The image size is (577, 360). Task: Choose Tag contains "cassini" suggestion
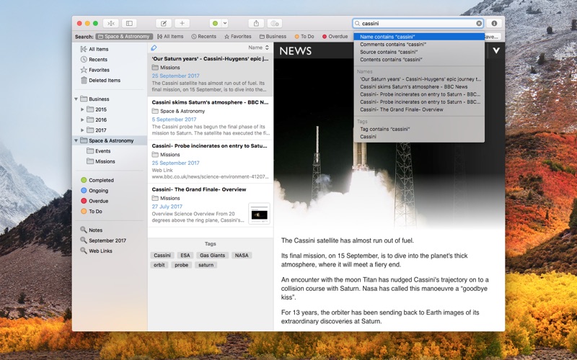coord(419,129)
